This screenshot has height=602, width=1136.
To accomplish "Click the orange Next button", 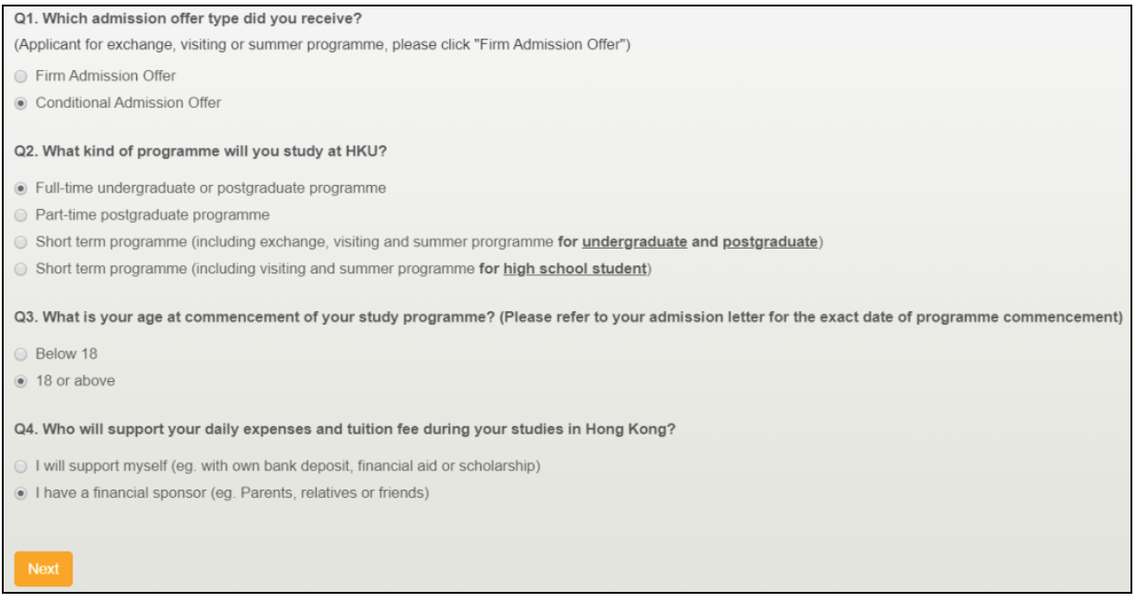I will pyautogui.click(x=43, y=569).
